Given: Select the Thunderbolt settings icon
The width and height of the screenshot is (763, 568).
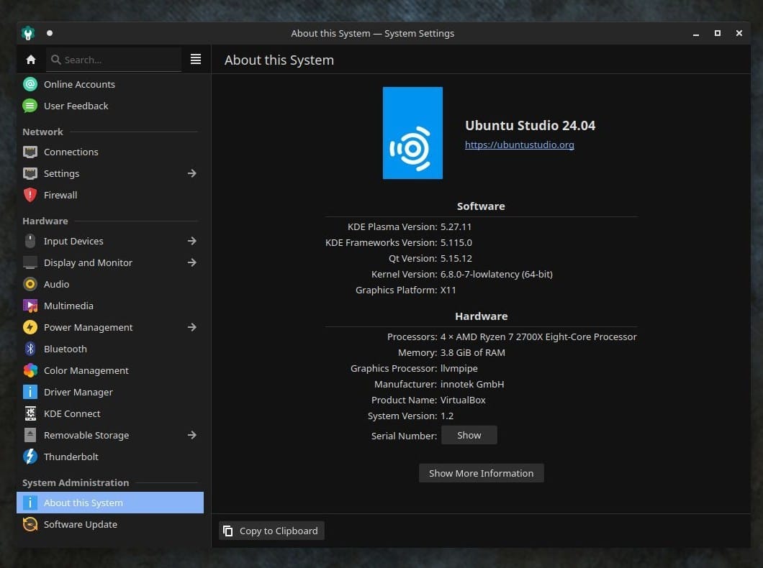Looking at the screenshot, I should (30, 457).
